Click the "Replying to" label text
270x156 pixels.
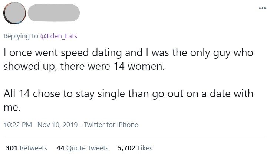click(x=22, y=36)
